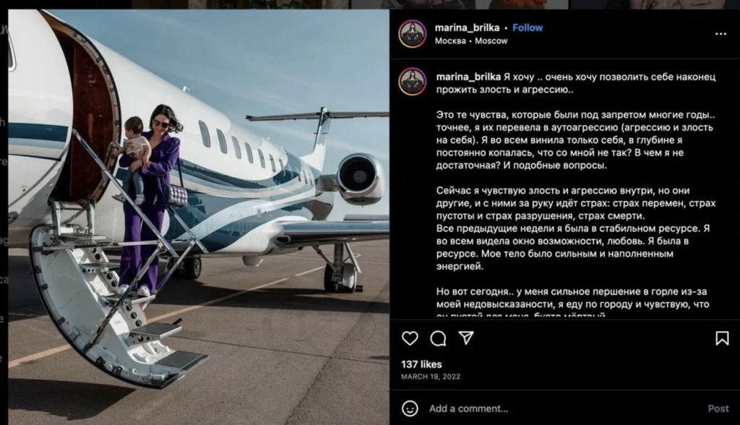This screenshot has height=425, width=740.
Task: Open marina_brilka profile from the header username
Action: point(468,28)
